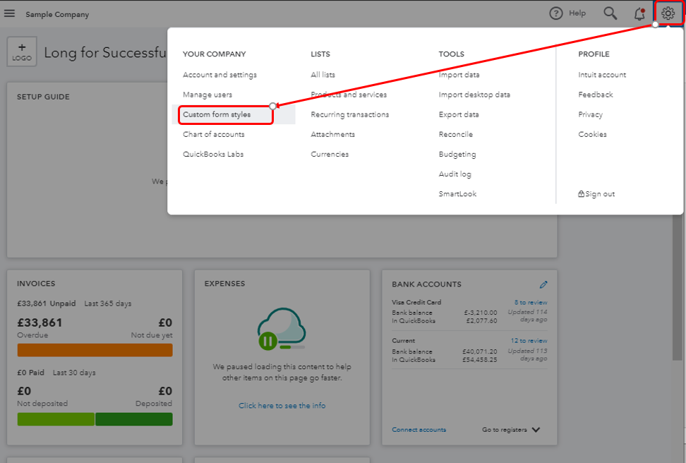Click the Help text label
Viewport: 686px width, 463px height.
click(x=577, y=13)
